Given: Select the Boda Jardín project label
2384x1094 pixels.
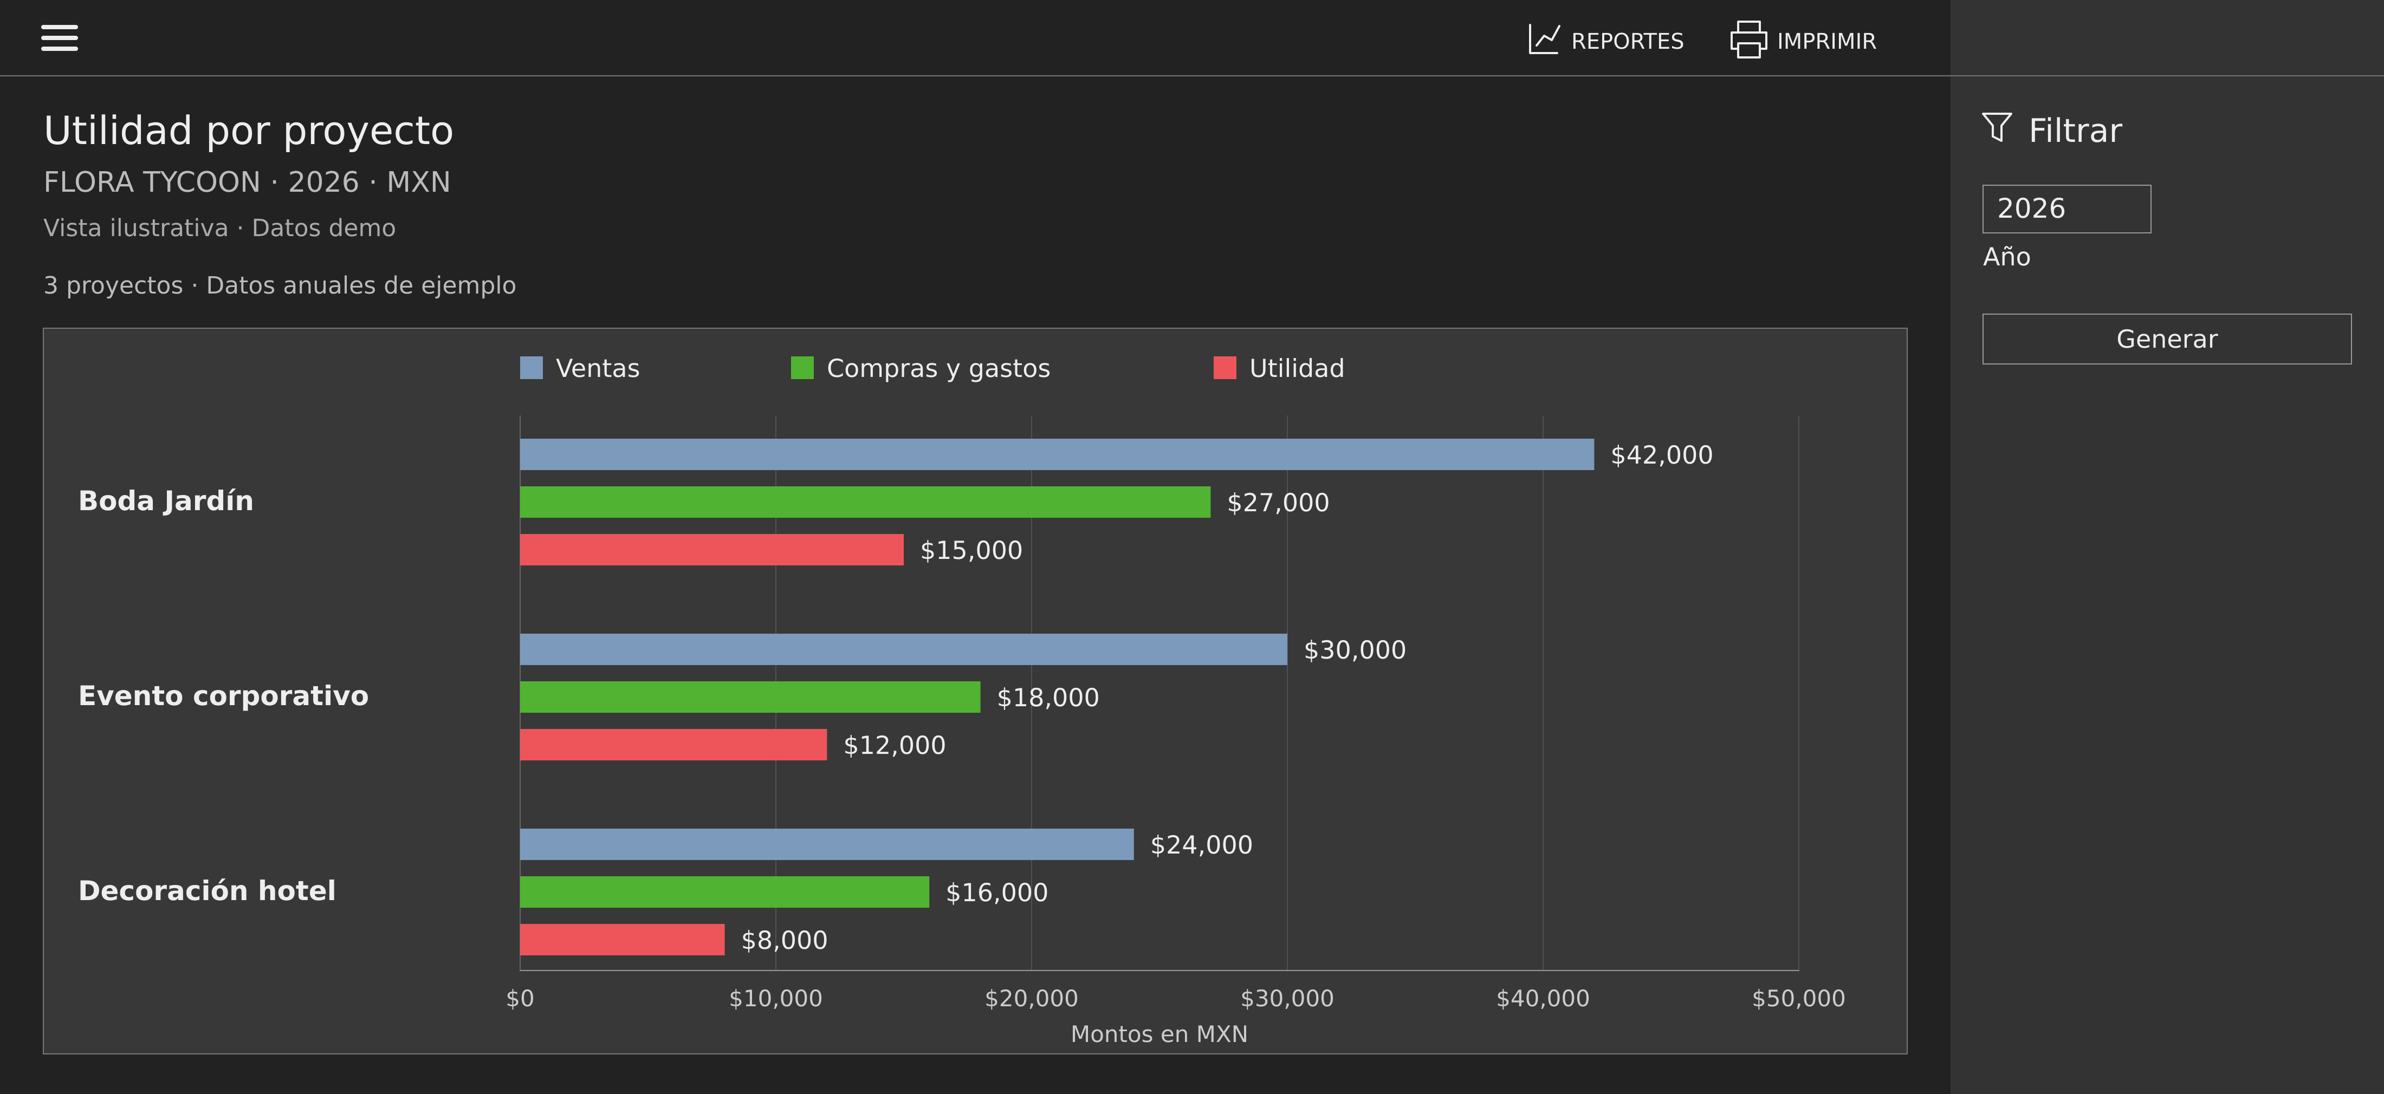Looking at the screenshot, I should coord(166,501).
